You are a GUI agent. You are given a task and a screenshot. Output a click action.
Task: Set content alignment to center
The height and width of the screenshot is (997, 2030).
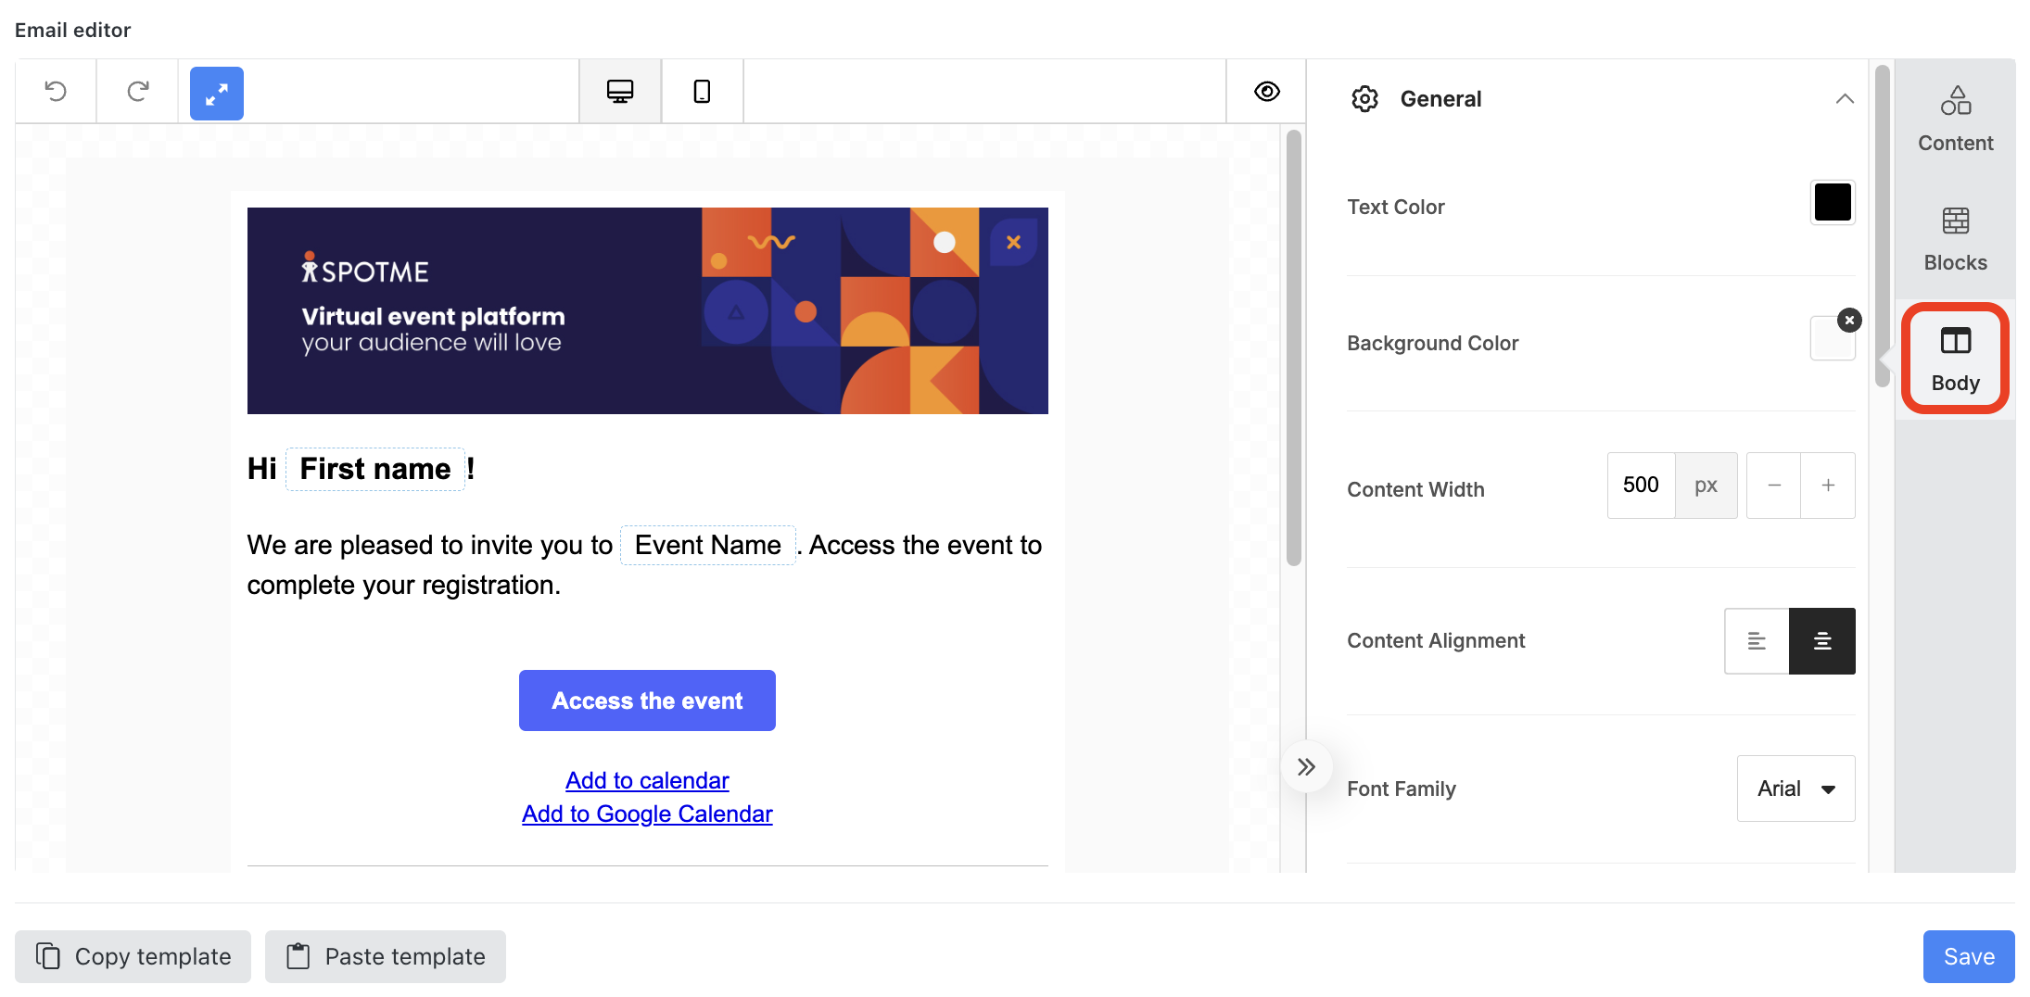click(x=1821, y=640)
